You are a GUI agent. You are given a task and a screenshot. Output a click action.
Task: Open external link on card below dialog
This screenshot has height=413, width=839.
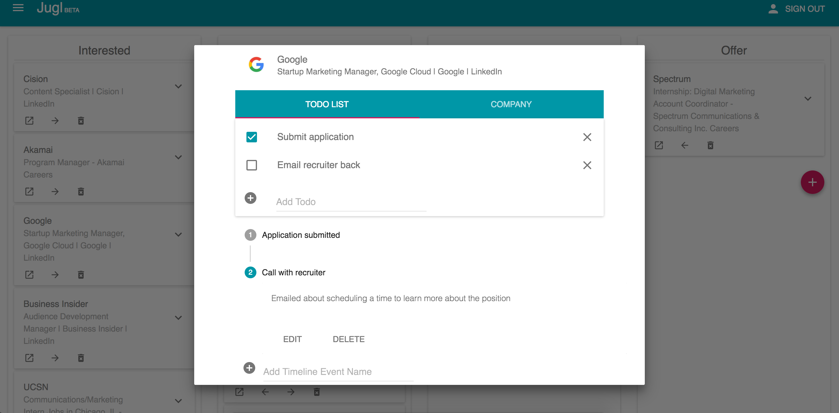(x=239, y=392)
